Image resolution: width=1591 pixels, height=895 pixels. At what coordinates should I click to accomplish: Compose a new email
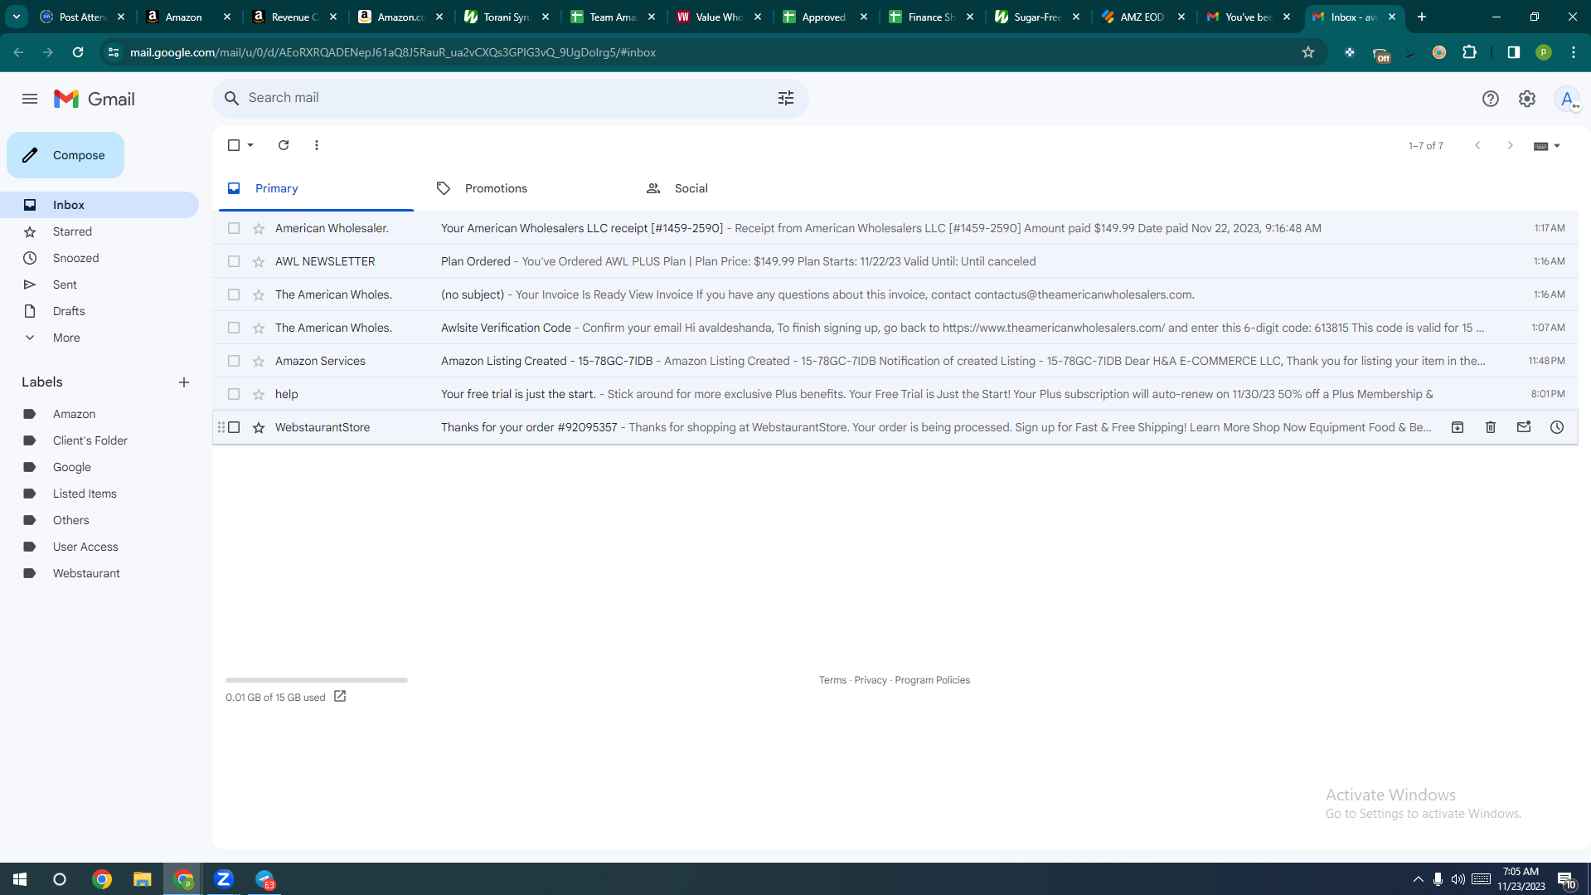tap(65, 155)
